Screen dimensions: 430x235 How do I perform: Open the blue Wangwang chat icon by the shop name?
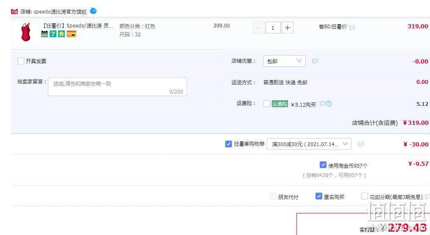(x=93, y=11)
